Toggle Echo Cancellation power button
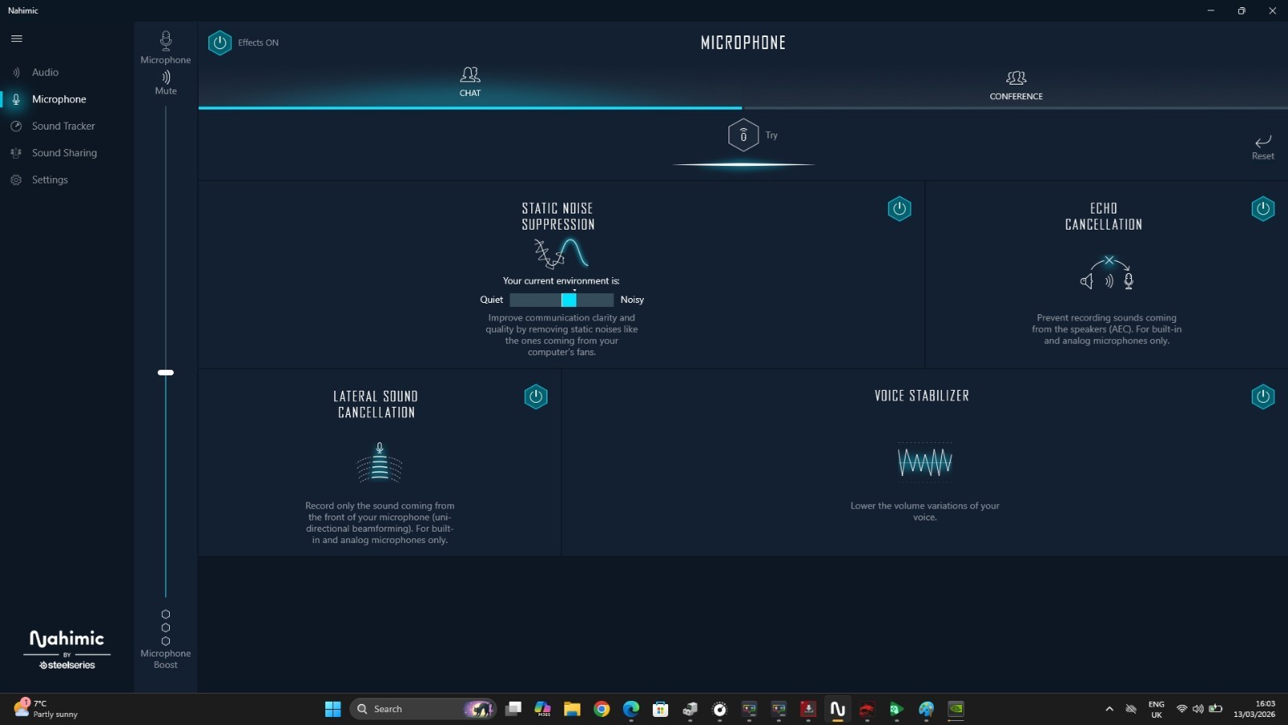Image resolution: width=1288 pixels, height=725 pixels. [x=1263, y=209]
